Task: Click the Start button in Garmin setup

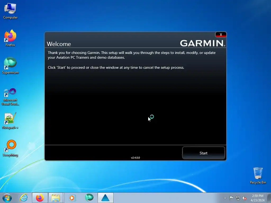Action: click(x=204, y=153)
